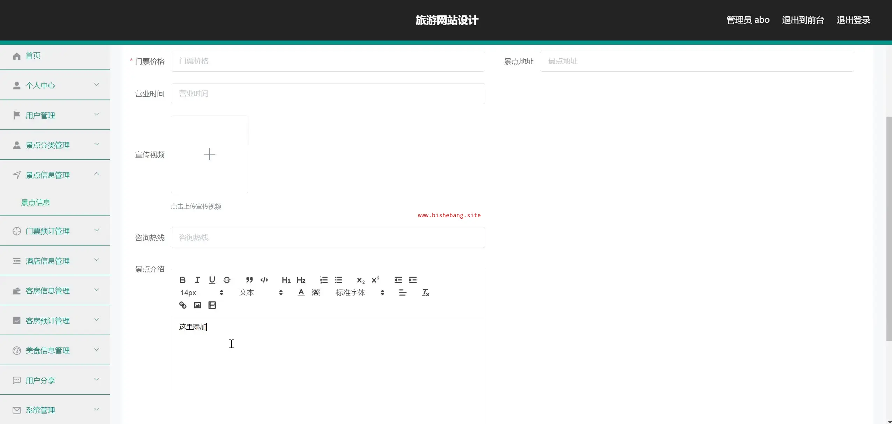Apply italic formatting in editor toolbar
Screen dimensions: 892x424
pyautogui.click(x=197, y=280)
